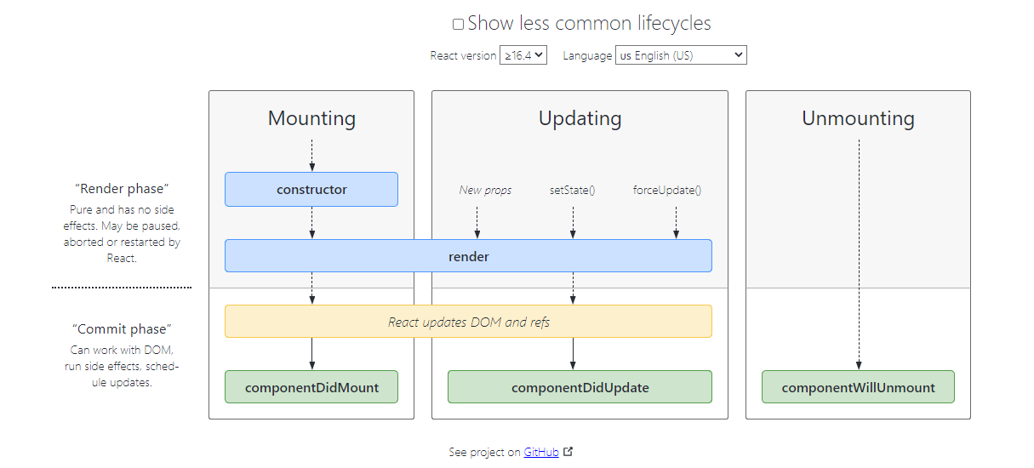Click the Mounting column heading
The height and width of the screenshot is (468, 1034).
pyautogui.click(x=311, y=118)
